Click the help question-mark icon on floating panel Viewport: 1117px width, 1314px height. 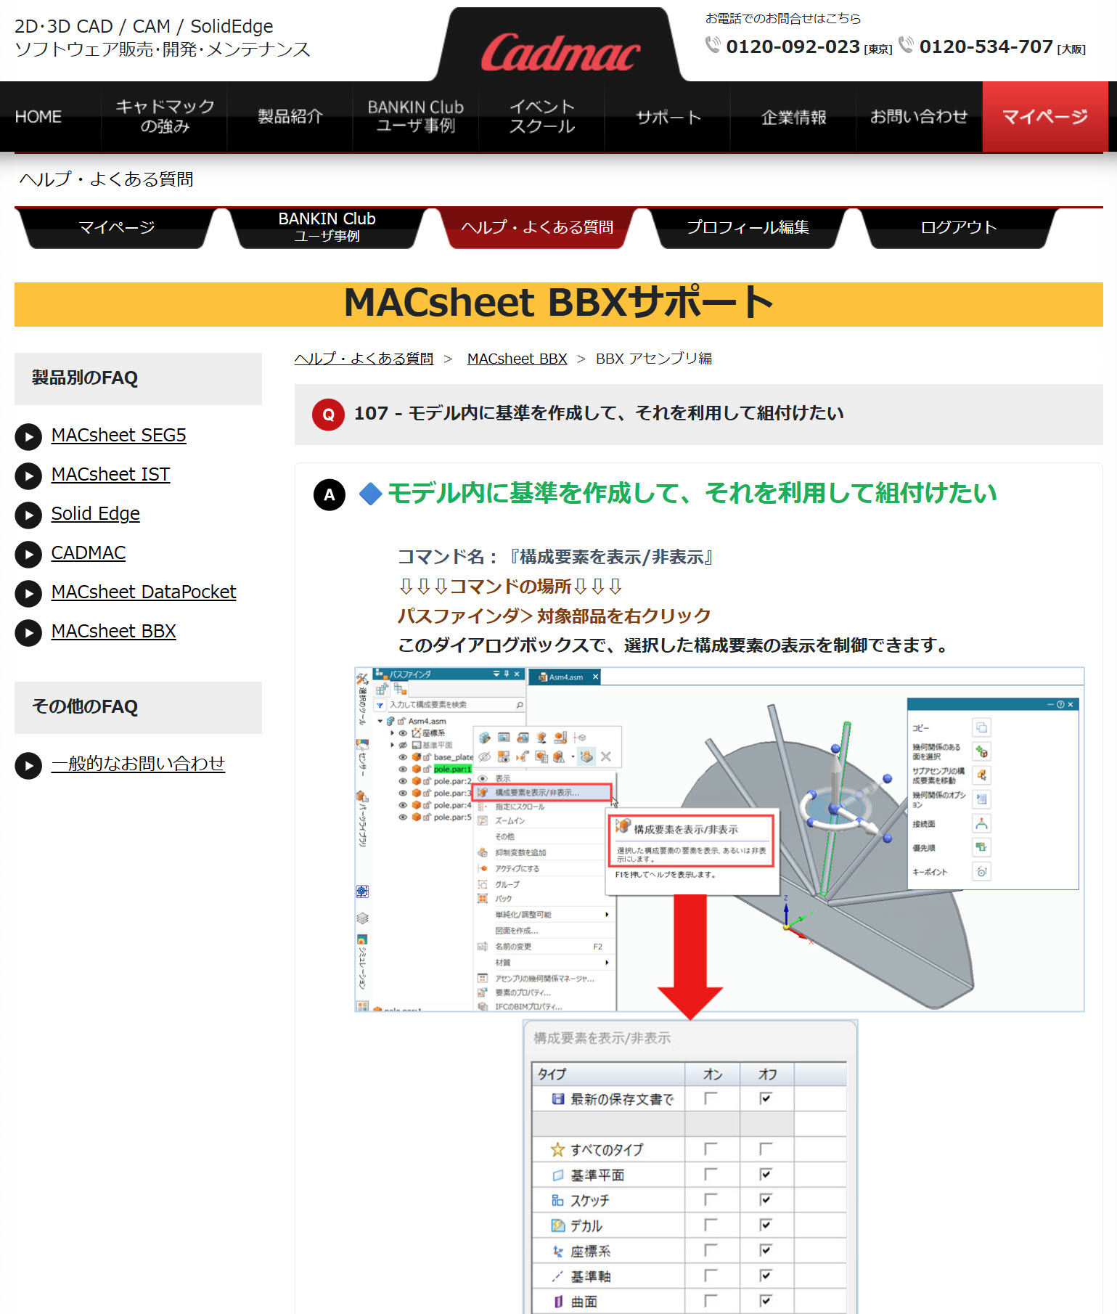click(1060, 704)
